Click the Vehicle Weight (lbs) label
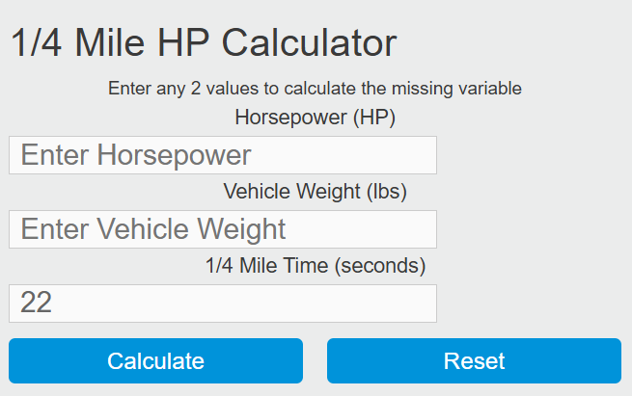Image resolution: width=632 pixels, height=396 pixels. pyautogui.click(x=316, y=191)
